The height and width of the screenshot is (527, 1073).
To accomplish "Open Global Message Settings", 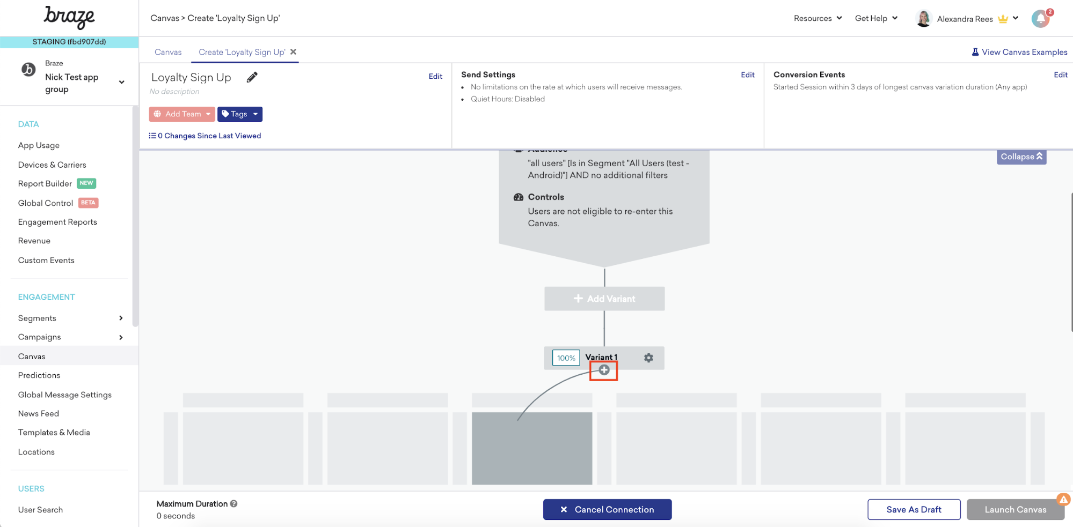I will pos(65,395).
